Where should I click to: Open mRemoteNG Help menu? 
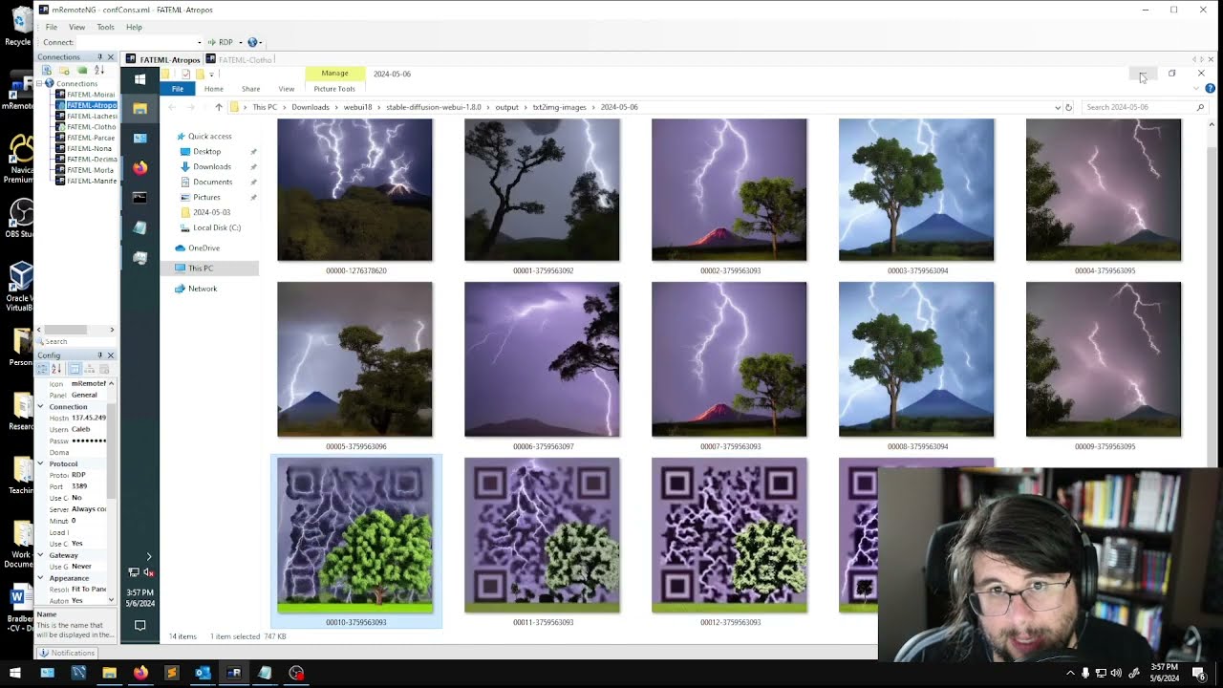point(134,27)
